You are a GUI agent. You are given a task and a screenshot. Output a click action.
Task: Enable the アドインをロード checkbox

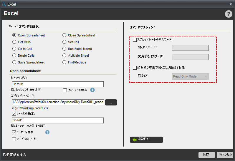click(x=14, y=139)
